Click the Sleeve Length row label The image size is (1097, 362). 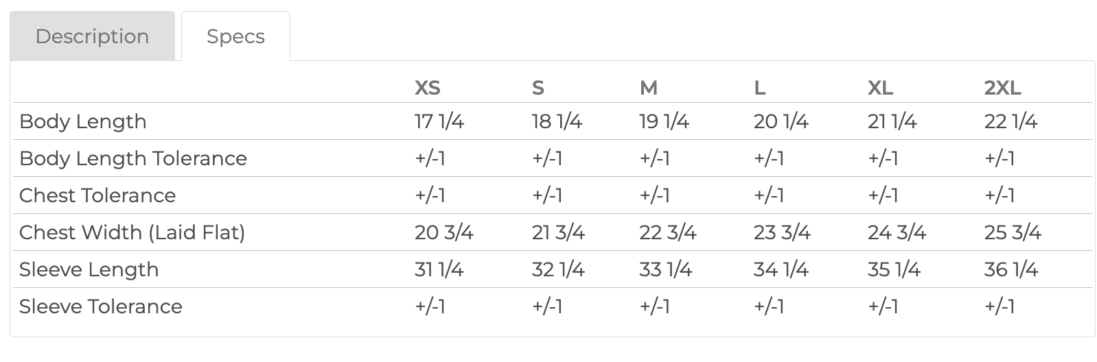[x=89, y=269]
